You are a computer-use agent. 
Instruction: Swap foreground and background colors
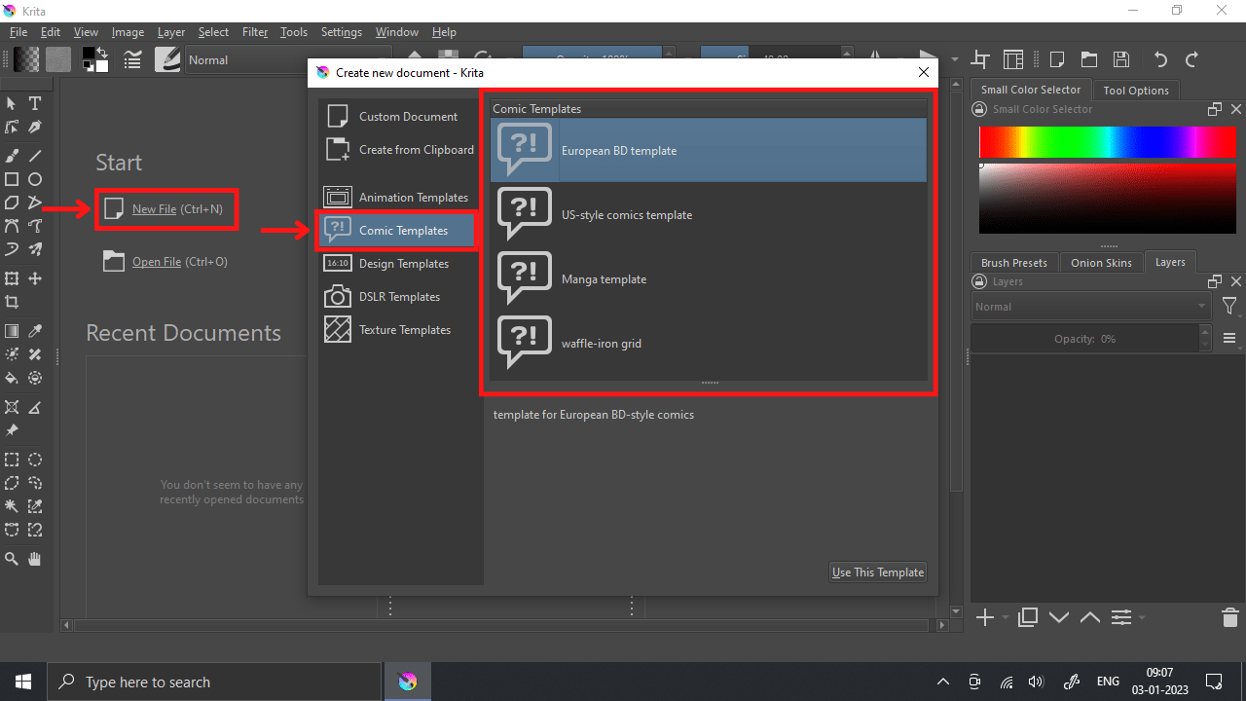coord(102,52)
